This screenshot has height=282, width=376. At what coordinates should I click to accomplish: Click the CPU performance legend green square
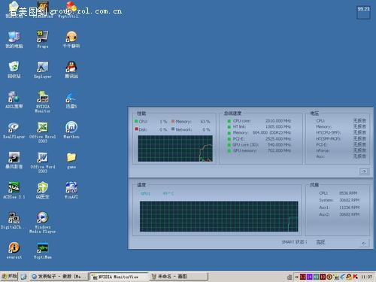[x=136, y=121]
